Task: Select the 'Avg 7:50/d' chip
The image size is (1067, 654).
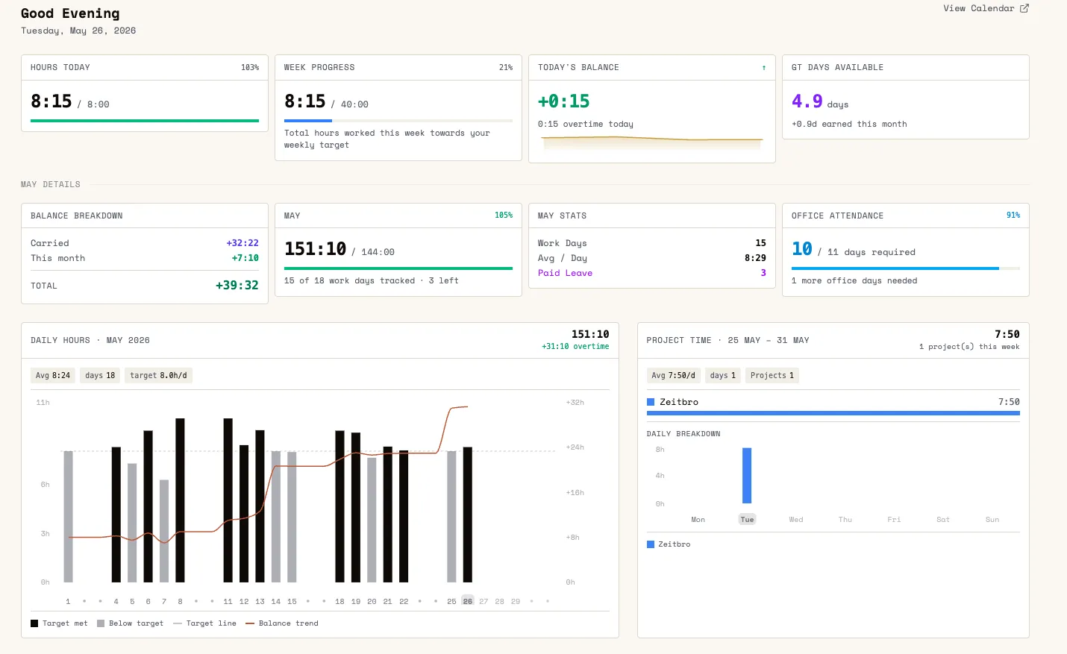Action: click(x=674, y=375)
